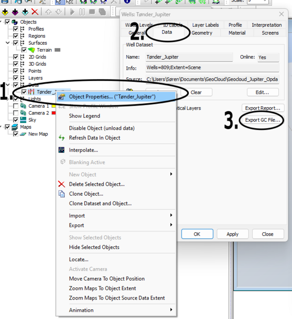
Task: Choose Zoom Maps To Object Source Data Extent
Action: pyautogui.click(x=117, y=298)
